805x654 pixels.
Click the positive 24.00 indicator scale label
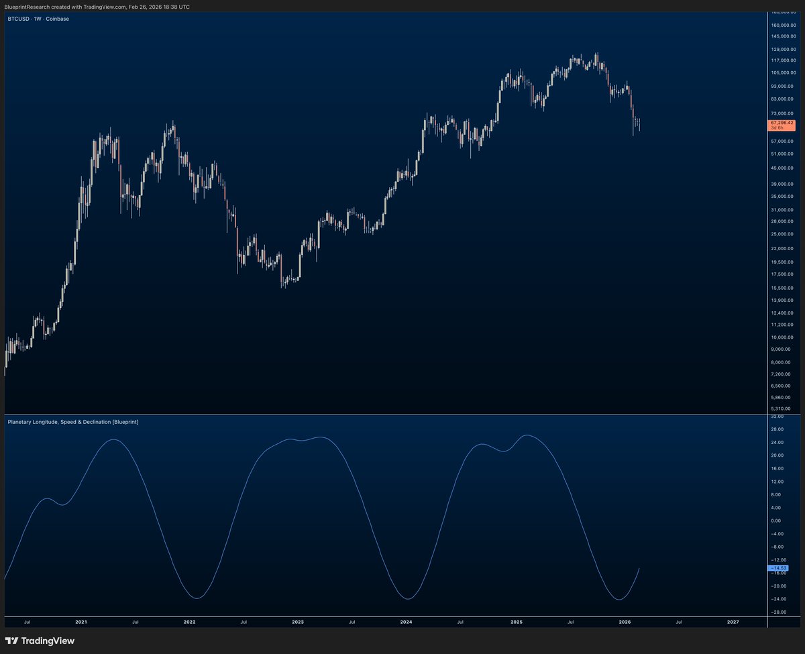point(778,443)
